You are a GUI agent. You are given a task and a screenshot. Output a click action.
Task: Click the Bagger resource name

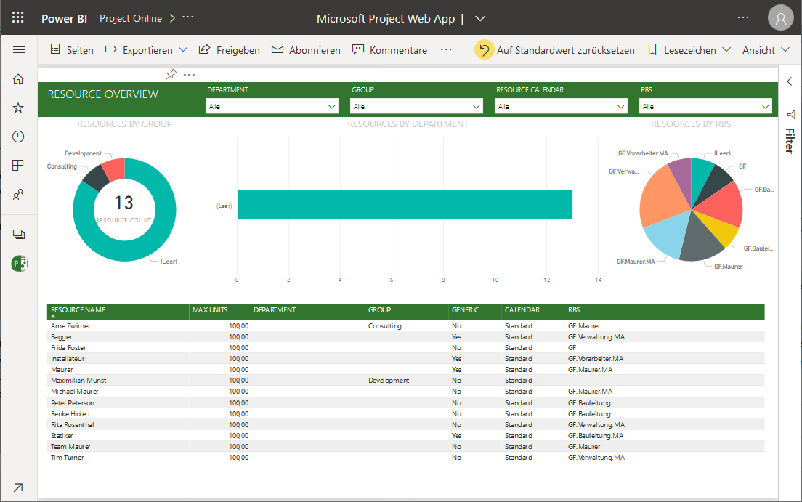(61, 337)
